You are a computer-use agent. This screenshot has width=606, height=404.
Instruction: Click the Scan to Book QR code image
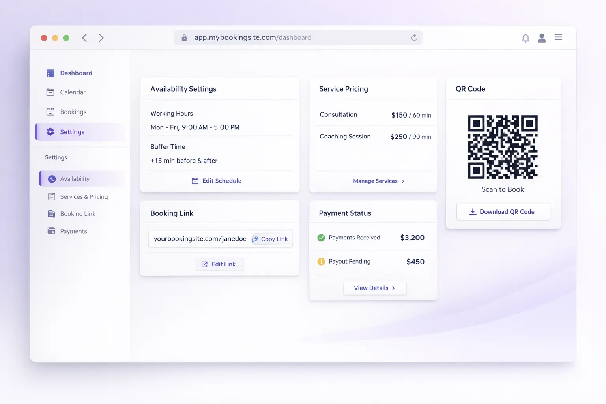pos(503,147)
